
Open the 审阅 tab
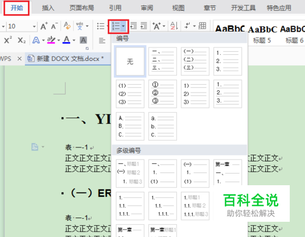(x=147, y=8)
